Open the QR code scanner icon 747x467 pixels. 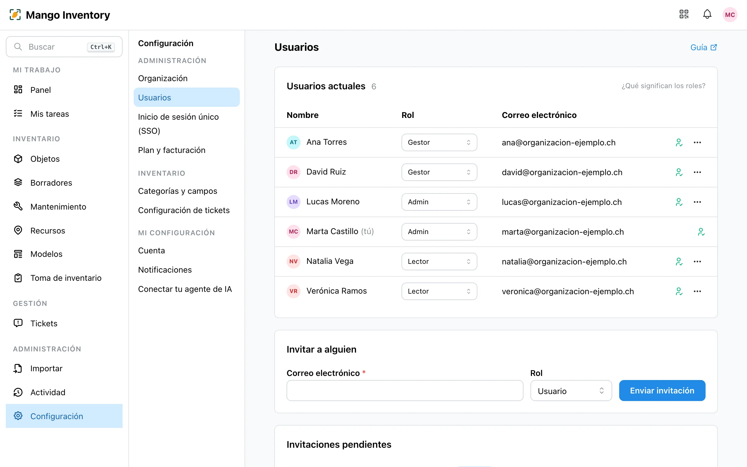click(684, 15)
